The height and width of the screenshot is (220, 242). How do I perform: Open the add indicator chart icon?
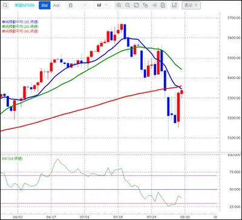(x=175, y=5)
